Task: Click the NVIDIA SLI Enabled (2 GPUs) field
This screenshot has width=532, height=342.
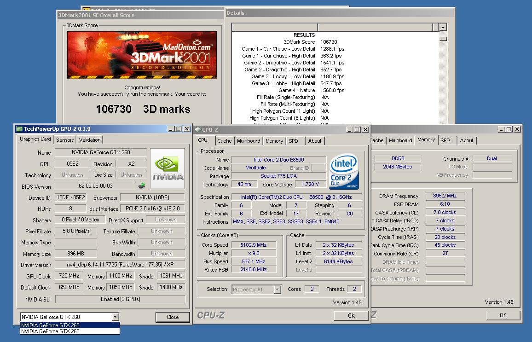Action: pos(121,299)
